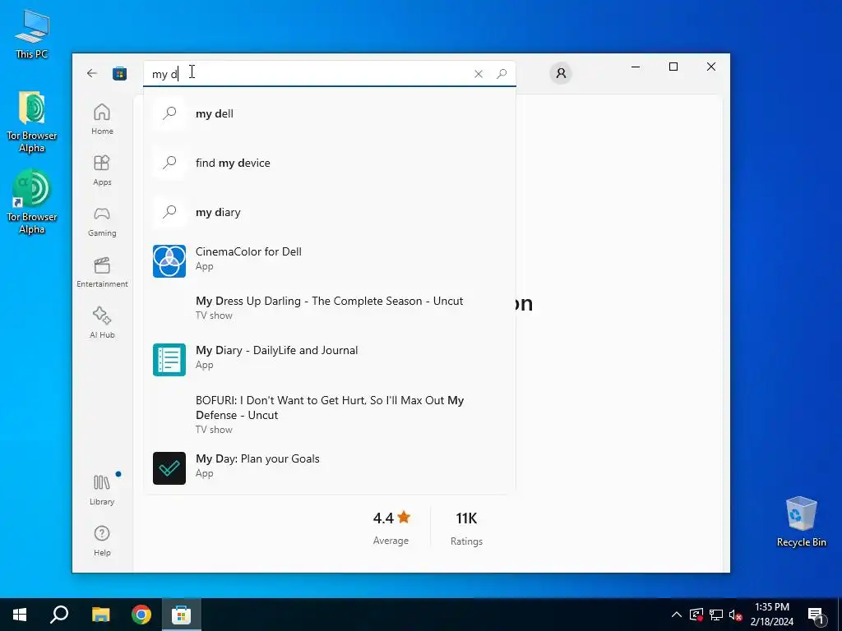Minimize the Microsoft Store window
The width and height of the screenshot is (842, 631).
636,67
